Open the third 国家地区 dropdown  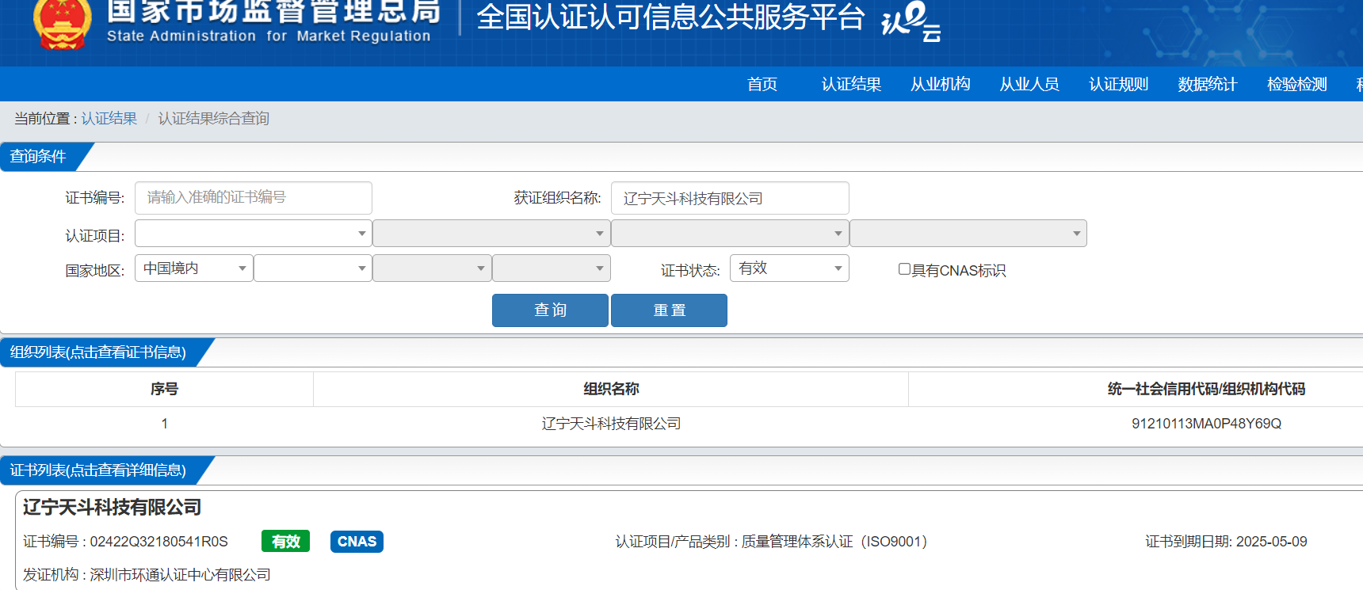point(432,268)
